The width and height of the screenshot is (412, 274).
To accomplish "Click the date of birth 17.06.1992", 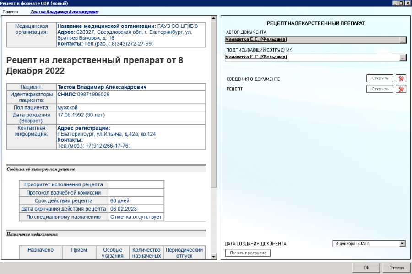I will [70, 115].
